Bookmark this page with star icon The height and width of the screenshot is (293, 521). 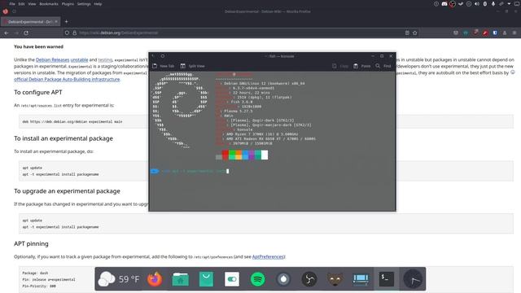pos(414,33)
